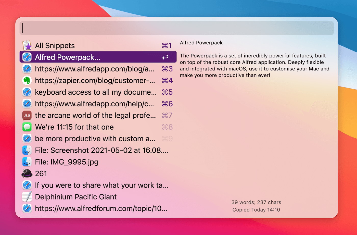The height and width of the screenshot is (235, 357).
Task: Select the Safari icon beside Alfred Powerpack entry
Action: (27, 57)
